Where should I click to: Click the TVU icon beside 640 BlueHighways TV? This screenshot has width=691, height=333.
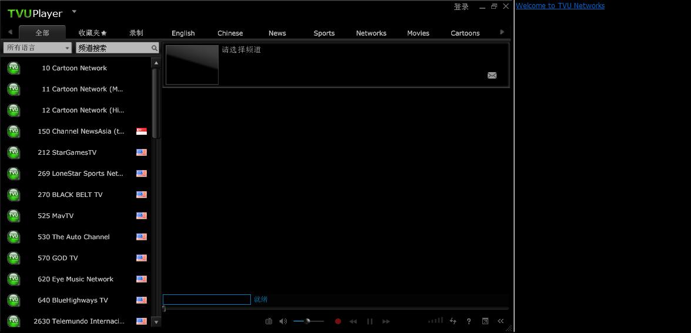point(14,300)
